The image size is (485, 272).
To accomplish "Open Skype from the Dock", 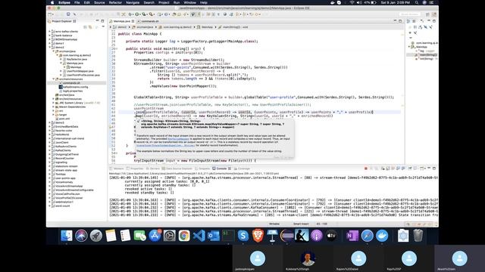I will (243, 236).
